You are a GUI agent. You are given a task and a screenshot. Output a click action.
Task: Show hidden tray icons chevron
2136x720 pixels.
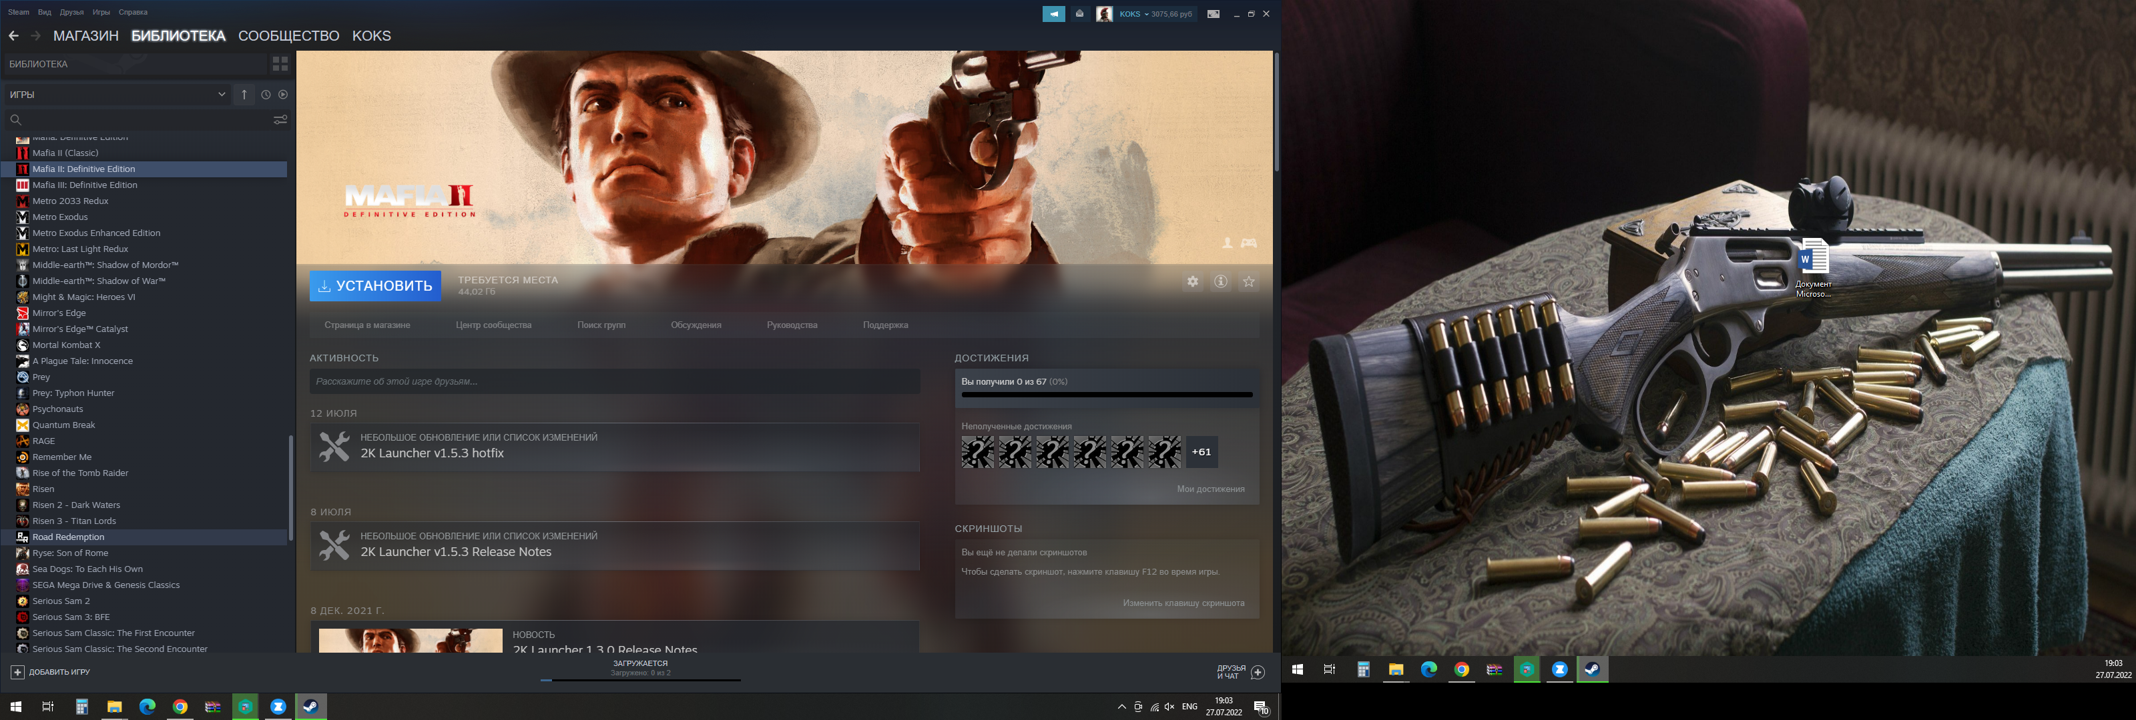(1122, 707)
